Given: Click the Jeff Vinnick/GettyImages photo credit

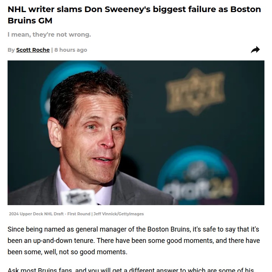Looking at the screenshot, I should click(x=119, y=214).
